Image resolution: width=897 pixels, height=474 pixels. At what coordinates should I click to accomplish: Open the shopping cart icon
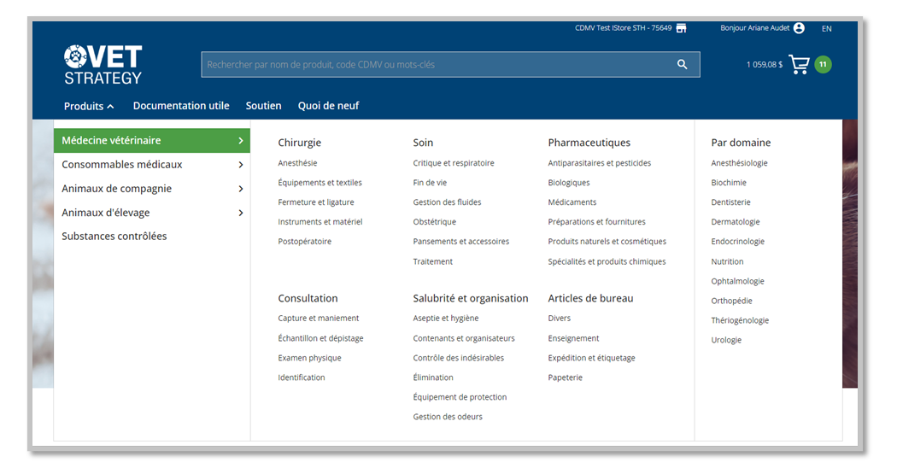click(x=798, y=65)
